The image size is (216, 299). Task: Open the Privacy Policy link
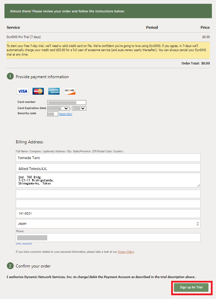click(126, 252)
